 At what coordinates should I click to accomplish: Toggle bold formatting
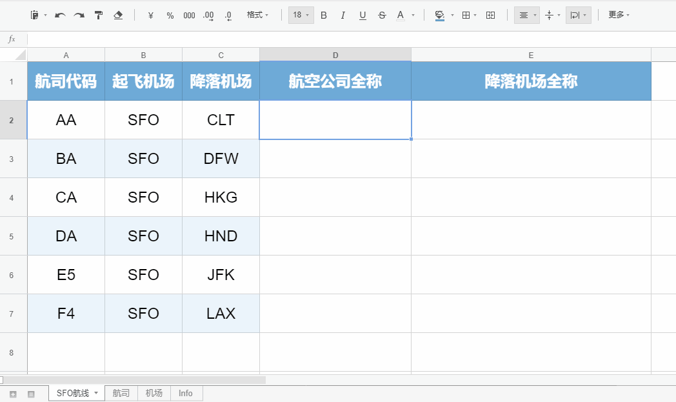[x=323, y=14]
